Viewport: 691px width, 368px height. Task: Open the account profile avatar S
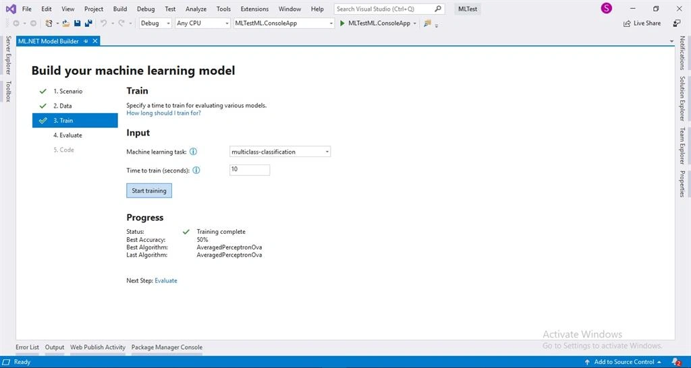pos(607,8)
